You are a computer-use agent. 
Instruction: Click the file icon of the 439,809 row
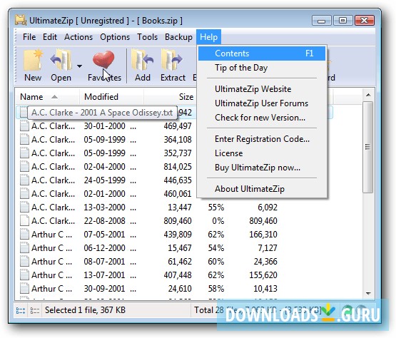click(24, 234)
